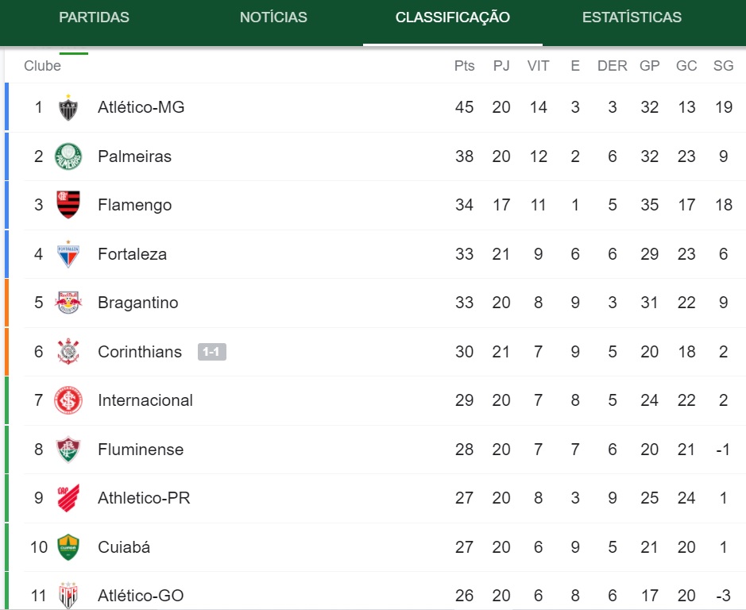Go to the ESTATÍSTICAS tab
746x610 pixels.
tap(632, 17)
